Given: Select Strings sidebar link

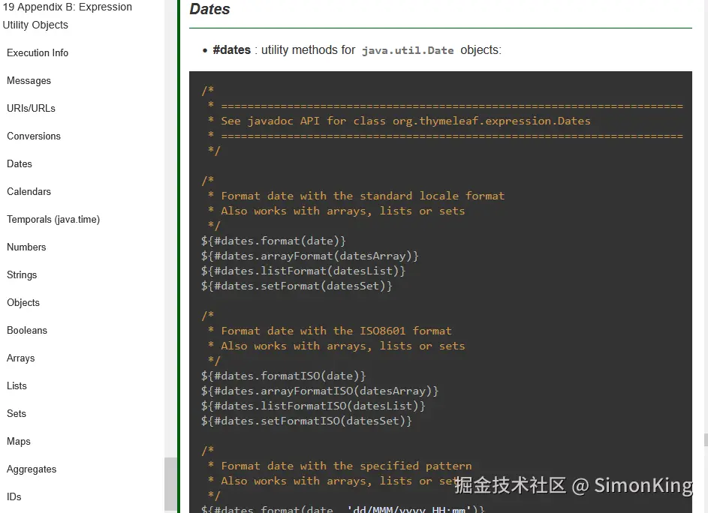Looking at the screenshot, I should click(x=22, y=274).
